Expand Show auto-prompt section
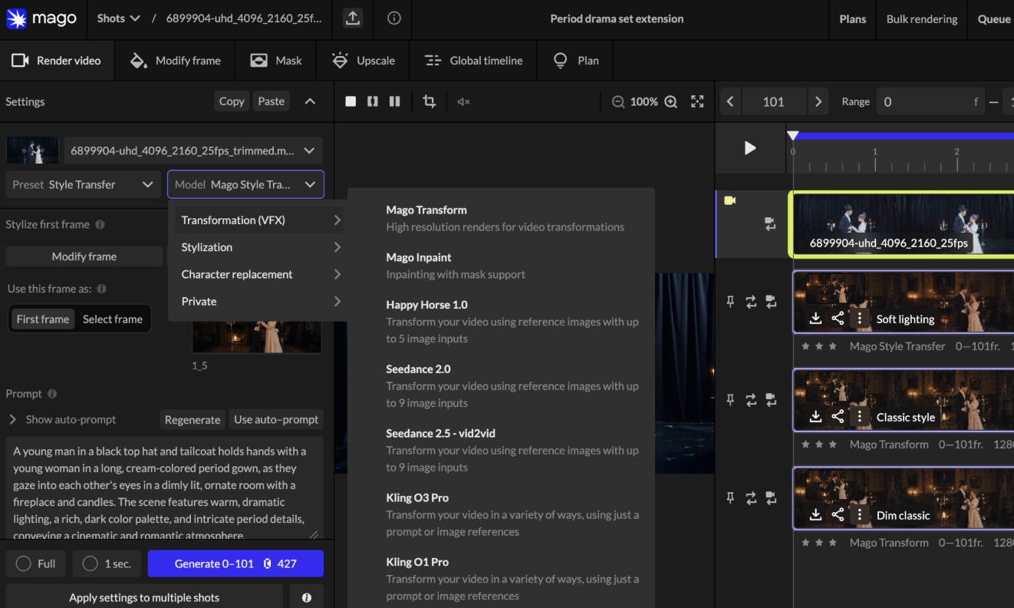This screenshot has width=1014, height=608. [63, 419]
